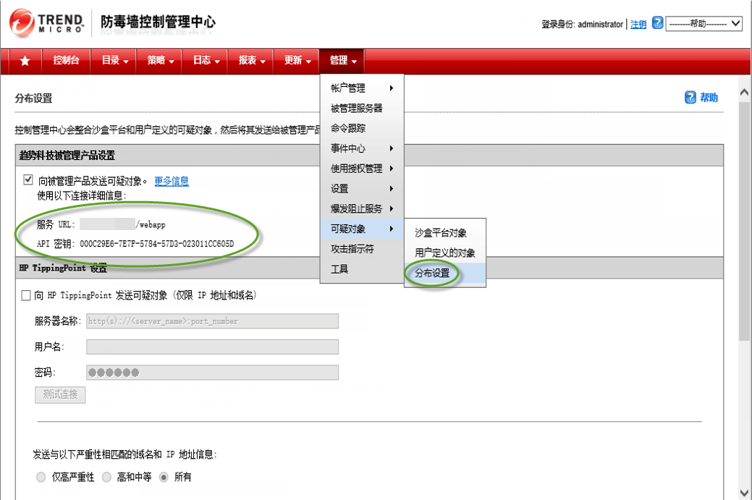Click scrollbar down arrow at bottom right
Image resolution: width=752 pixels, height=500 pixels.
coord(743,492)
